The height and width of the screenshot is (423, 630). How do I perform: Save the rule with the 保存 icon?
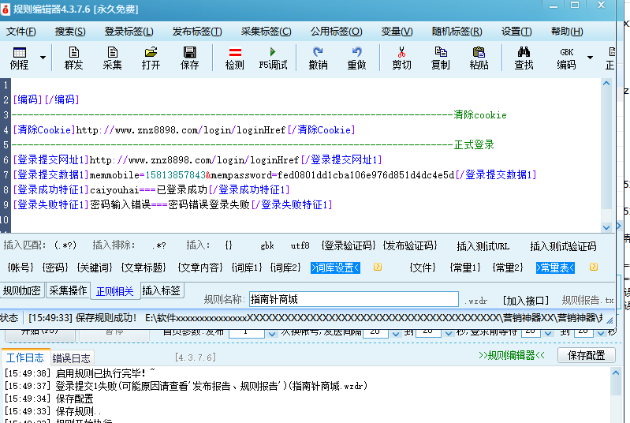pos(190,58)
